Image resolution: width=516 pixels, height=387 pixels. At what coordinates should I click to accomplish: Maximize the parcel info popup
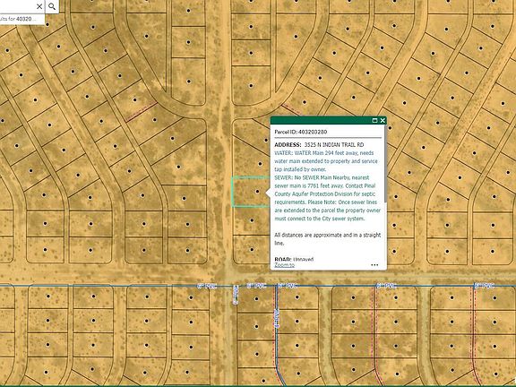pos(374,120)
